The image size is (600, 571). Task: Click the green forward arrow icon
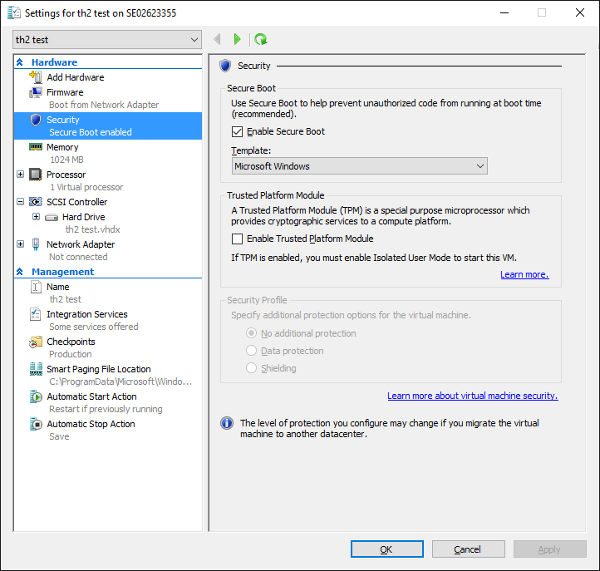[237, 39]
